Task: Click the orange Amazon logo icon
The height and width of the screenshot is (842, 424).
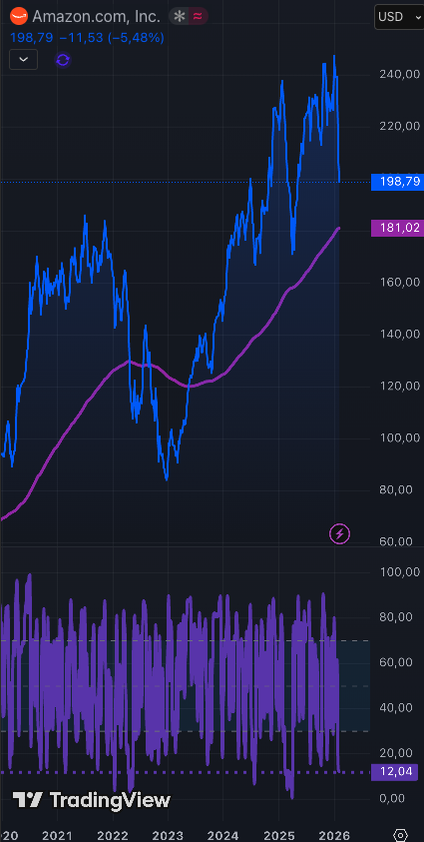Action: 19,16
